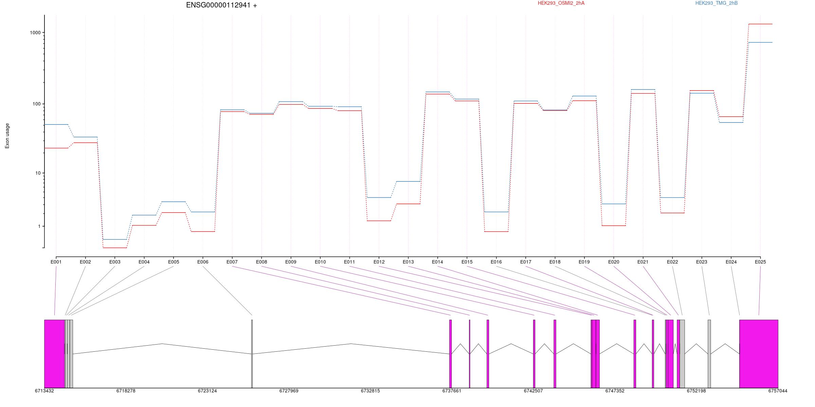
Task: Select exon label E008
Action: 261,262
